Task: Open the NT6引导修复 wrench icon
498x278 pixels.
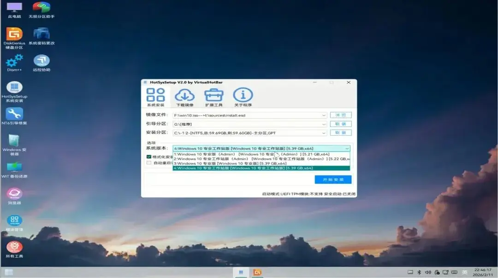Action: coord(14,114)
